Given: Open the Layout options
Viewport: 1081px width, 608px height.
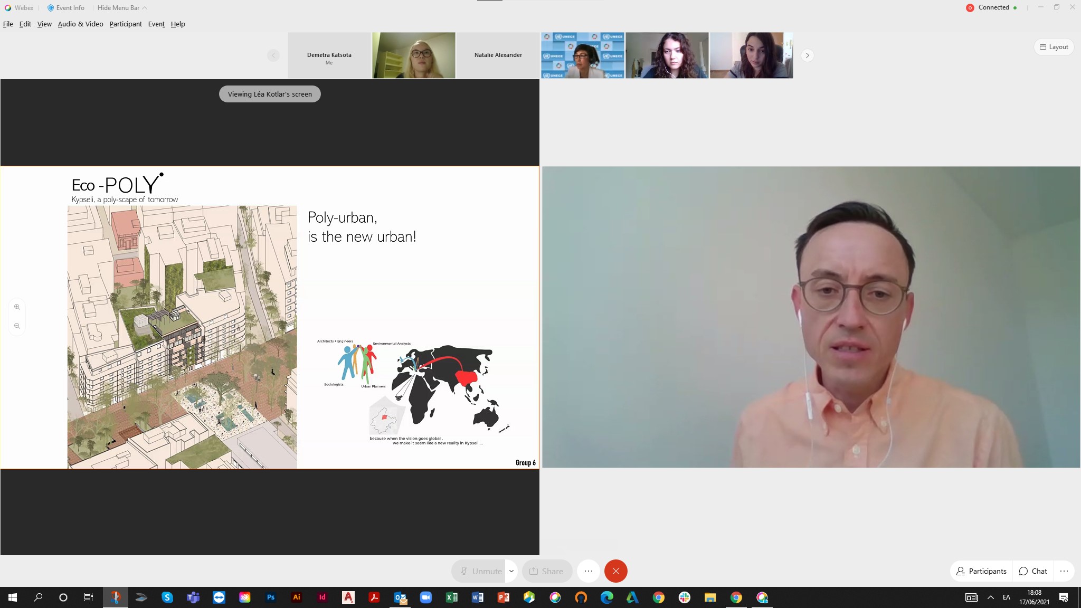Looking at the screenshot, I should 1054,47.
